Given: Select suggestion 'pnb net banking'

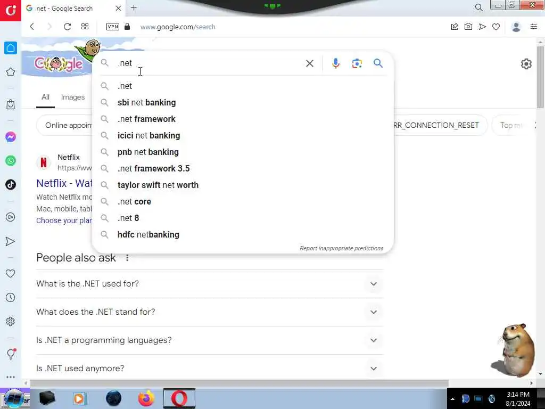Looking at the screenshot, I should [243, 152].
